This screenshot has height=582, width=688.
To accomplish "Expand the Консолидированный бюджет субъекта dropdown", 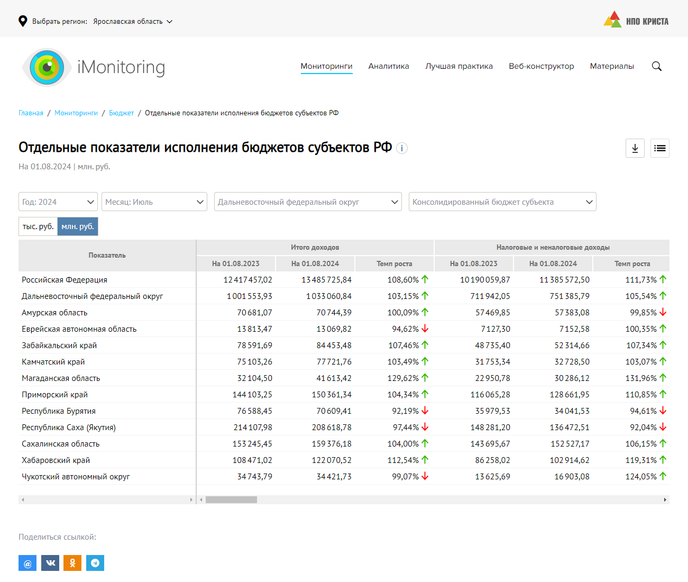I will tap(502, 202).
